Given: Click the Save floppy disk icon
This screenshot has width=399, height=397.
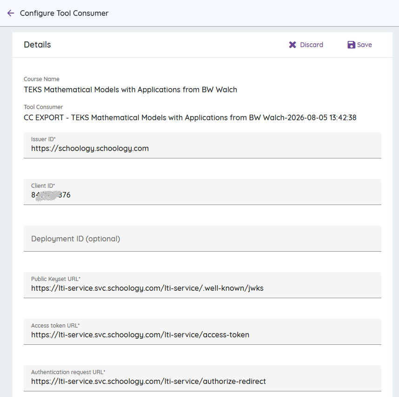Looking at the screenshot, I should point(351,45).
